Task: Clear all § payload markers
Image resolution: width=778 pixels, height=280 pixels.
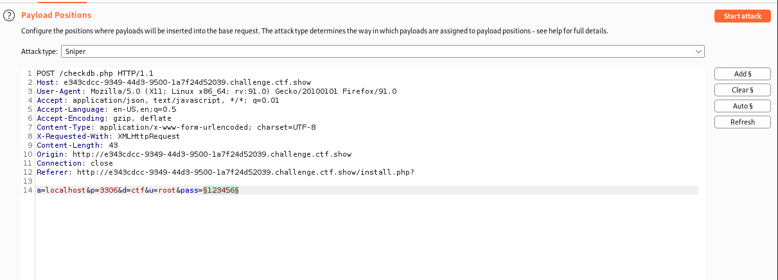Action: [742, 90]
